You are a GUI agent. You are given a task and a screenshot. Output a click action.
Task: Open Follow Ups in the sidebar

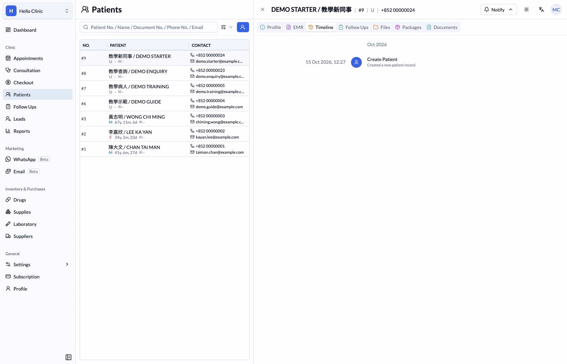[37, 107]
